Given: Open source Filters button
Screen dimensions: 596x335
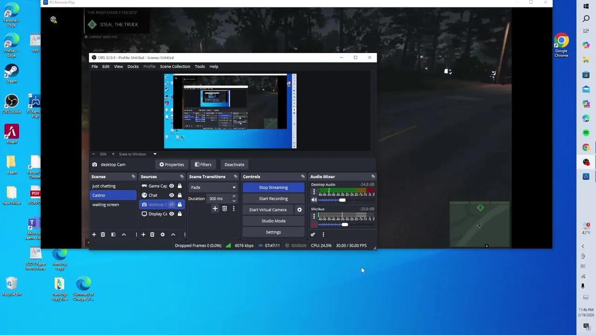Looking at the screenshot, I should 203,164.
